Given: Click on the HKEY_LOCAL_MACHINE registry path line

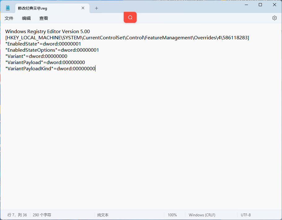Looking at the screenshot, I should [x=127, y=38].
